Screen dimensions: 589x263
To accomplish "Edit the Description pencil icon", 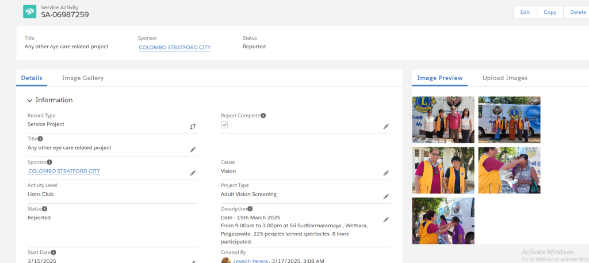I will click(386, 220).
